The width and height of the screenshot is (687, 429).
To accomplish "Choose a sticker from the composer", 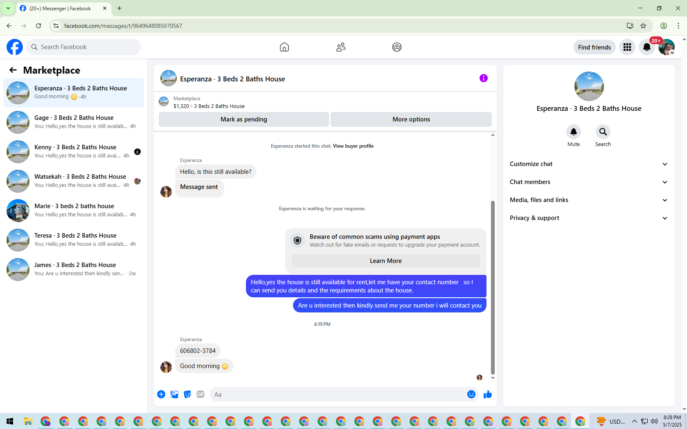I will coord(187,394).
